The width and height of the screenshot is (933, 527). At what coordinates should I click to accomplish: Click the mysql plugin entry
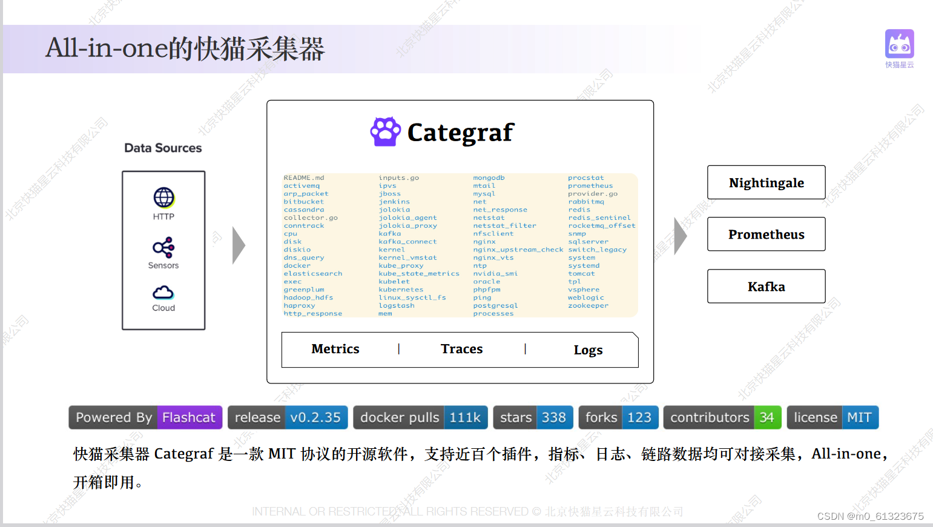pyautogui.click(x=484, y=194)
